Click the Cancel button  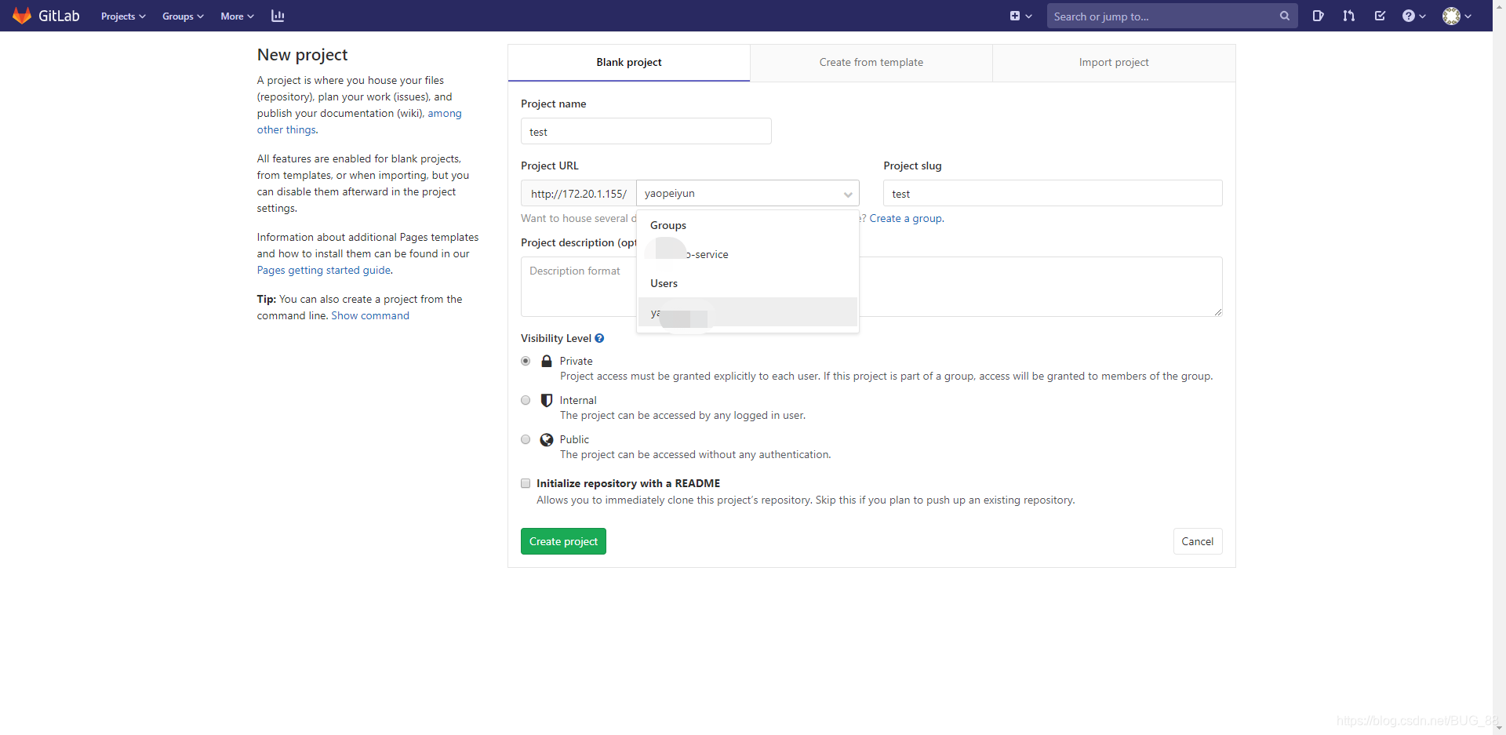click(1198, 541)
